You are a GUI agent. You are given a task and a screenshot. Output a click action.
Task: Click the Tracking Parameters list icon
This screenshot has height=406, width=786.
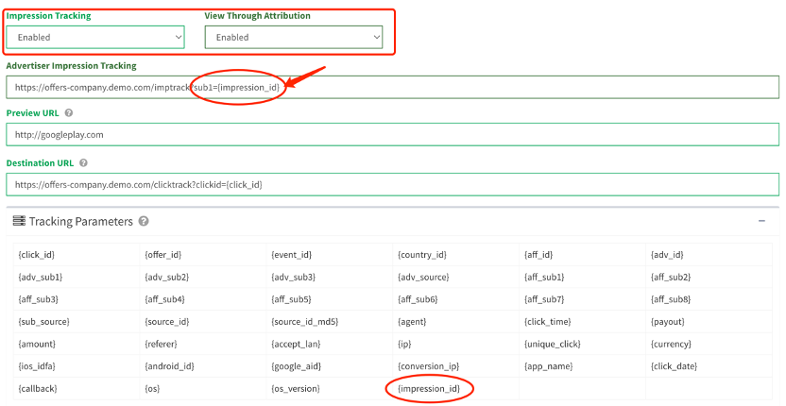[x=18, y=221]
